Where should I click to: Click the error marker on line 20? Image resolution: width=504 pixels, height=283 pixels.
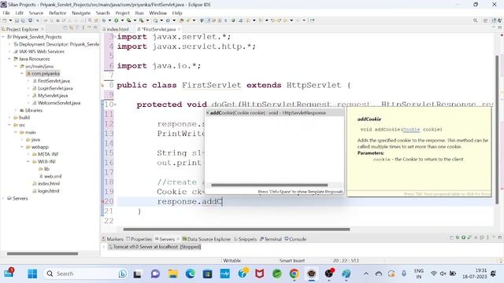[103, 201]
